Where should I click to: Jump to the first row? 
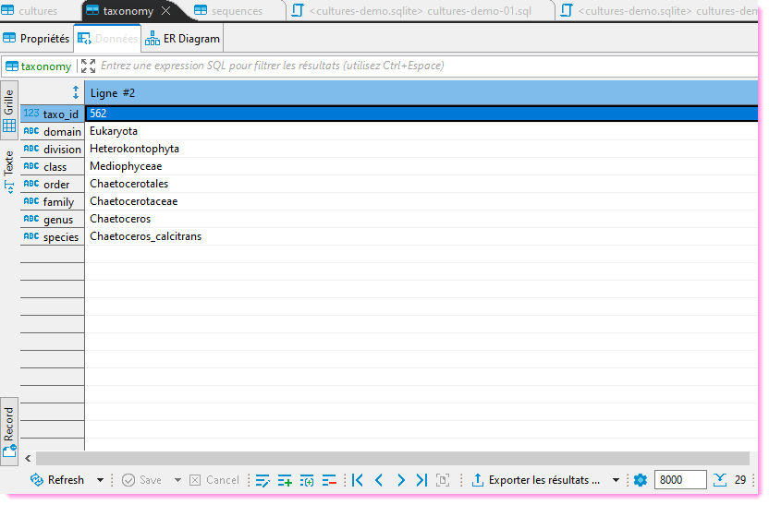coord(358,480)
